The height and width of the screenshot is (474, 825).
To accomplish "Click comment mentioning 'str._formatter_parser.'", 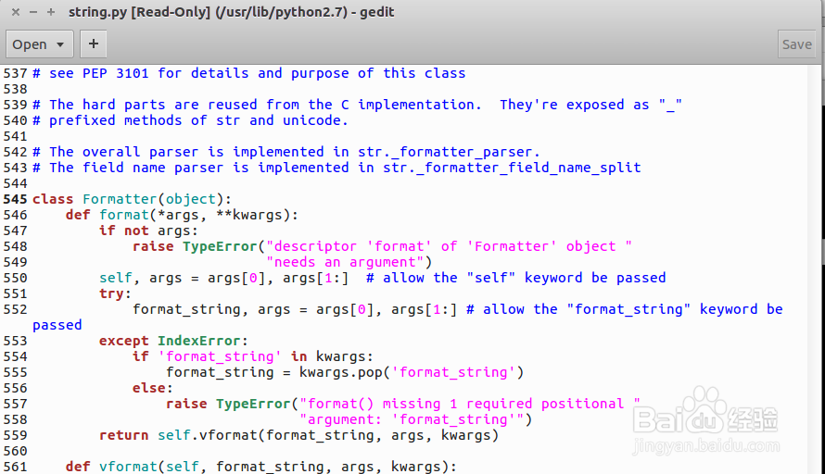I will 286,152.
